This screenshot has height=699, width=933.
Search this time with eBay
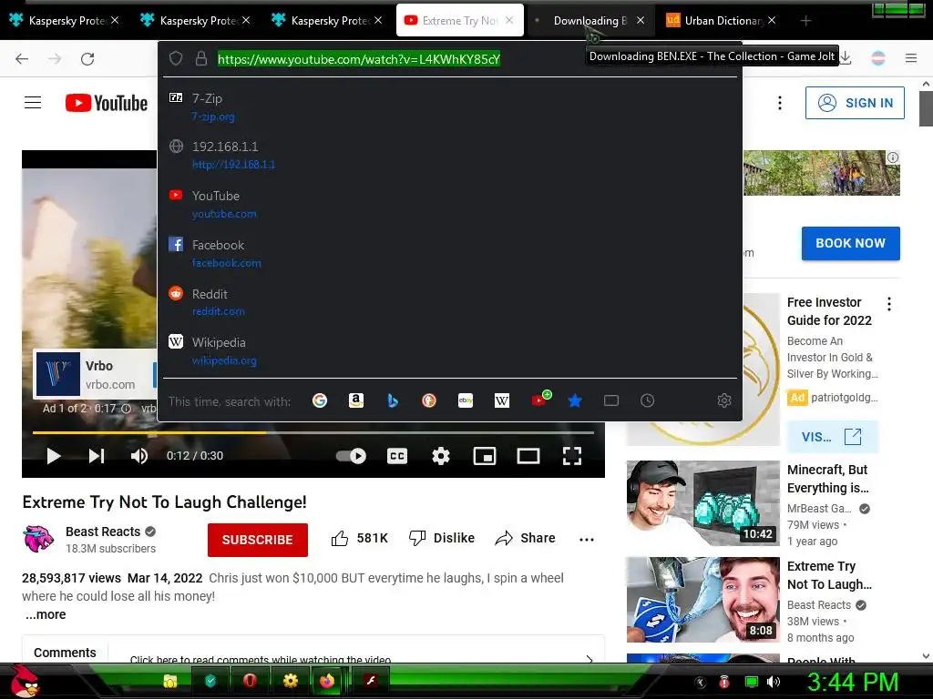(466, 400)
